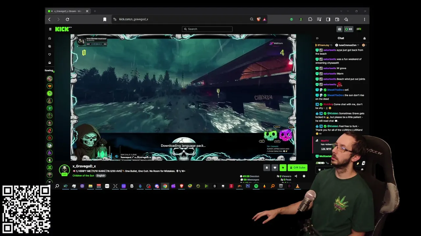421x236 pixels.
Task: Click chat message "oof."
Action: tap(347, 90)
